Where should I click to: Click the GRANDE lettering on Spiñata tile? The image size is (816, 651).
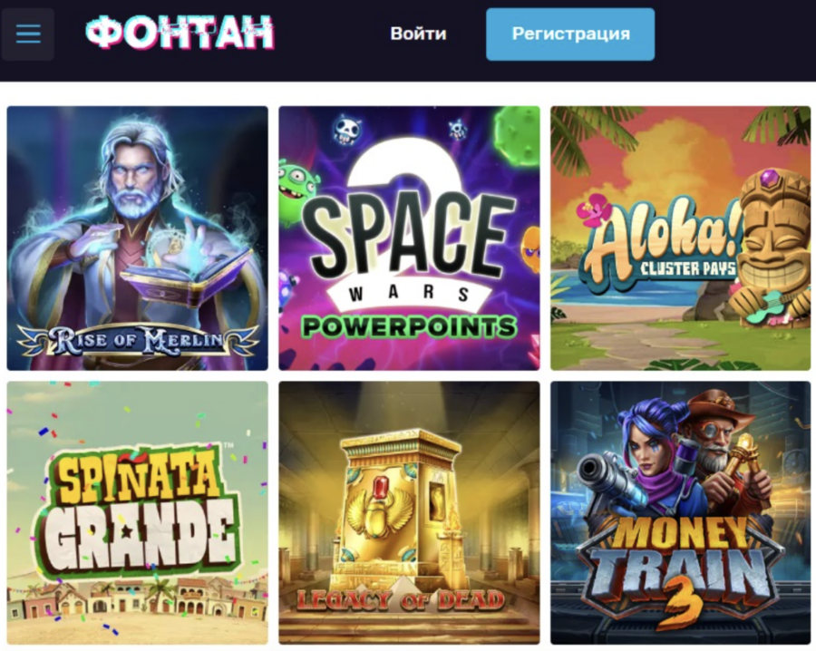point(139,537)
